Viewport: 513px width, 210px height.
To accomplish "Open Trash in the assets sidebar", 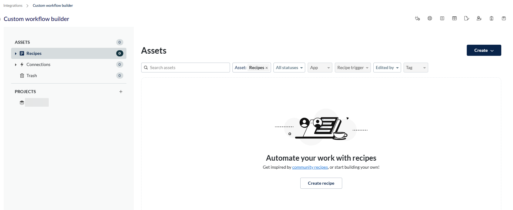I will 69,76.
